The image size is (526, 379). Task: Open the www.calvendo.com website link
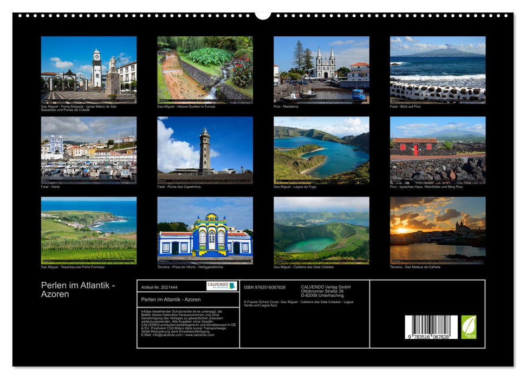[x=199, y=335]
